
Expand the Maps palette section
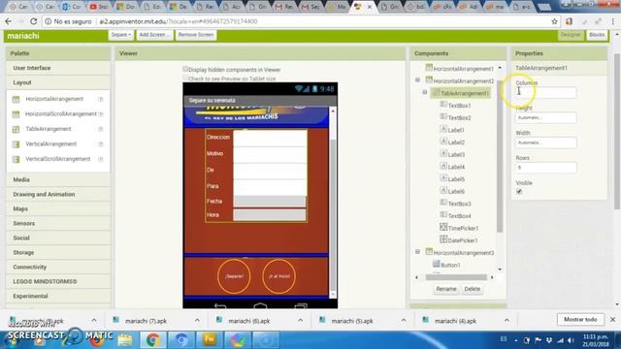[58, 209]
